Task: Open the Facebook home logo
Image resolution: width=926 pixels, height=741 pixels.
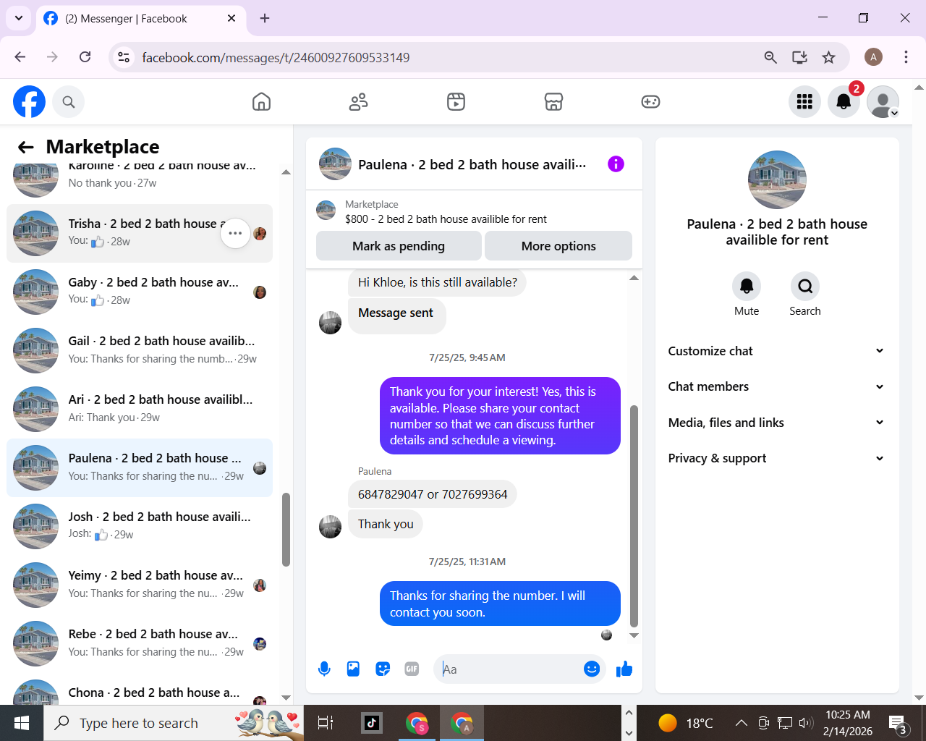Action: (29, 102)
